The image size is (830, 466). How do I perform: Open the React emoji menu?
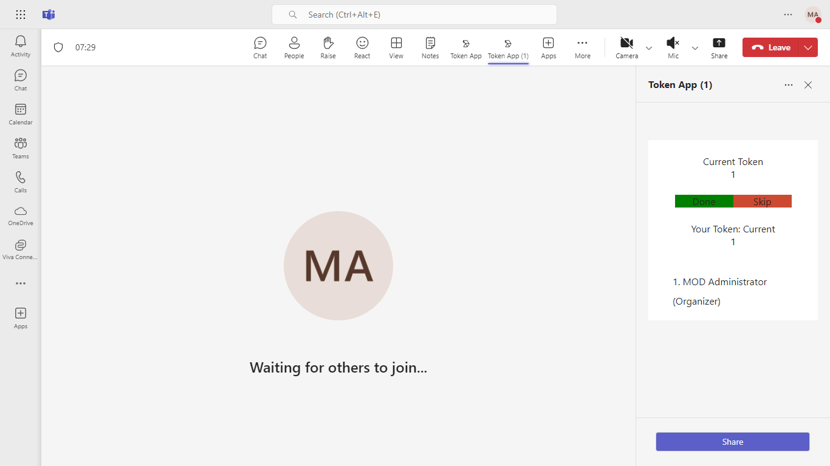tap(362, 47)
